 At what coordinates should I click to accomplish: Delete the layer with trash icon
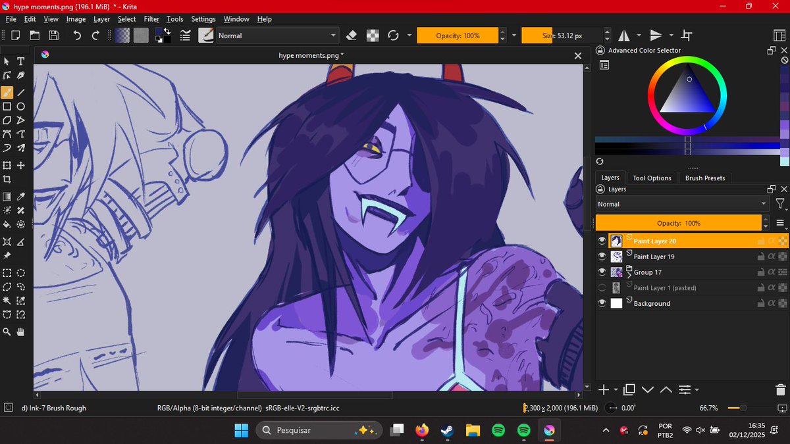tap(780, 389)
